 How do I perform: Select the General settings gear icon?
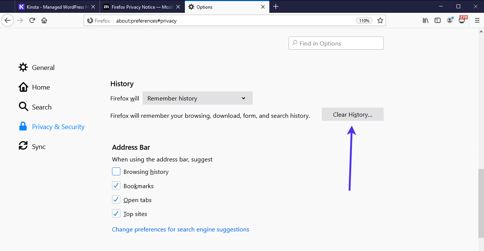tap(23, 67)
